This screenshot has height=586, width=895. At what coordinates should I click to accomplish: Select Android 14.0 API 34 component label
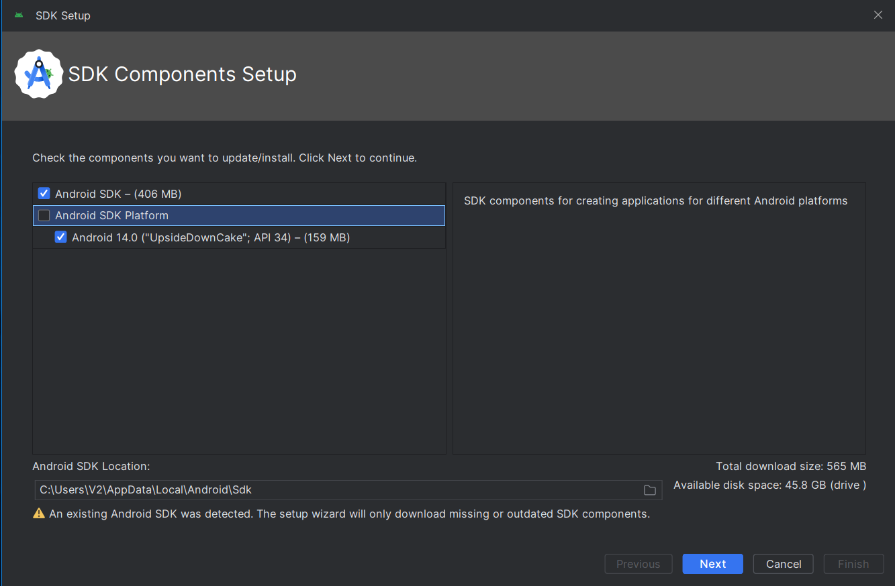pos(211,237)
